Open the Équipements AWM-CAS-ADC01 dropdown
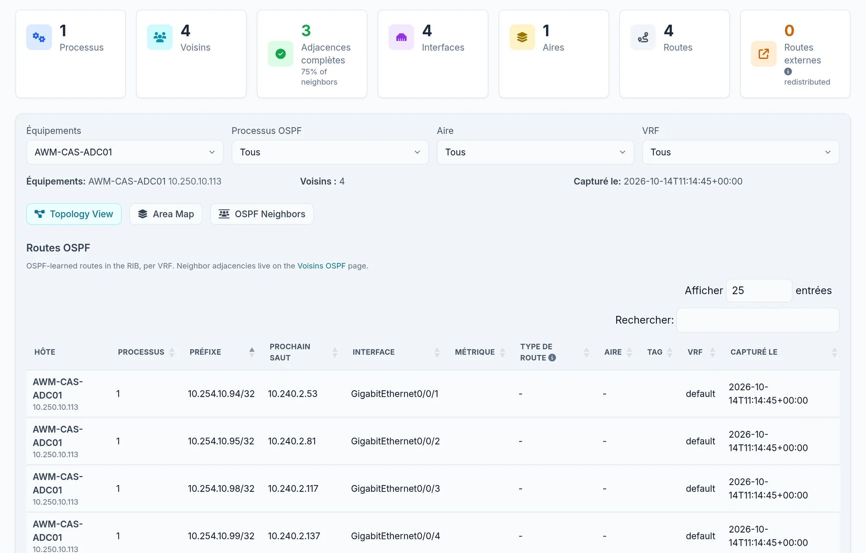866x553 pixels. [x=125, y=152]
